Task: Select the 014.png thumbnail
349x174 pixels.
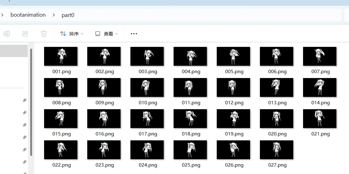Action: [x=320, y=87]
